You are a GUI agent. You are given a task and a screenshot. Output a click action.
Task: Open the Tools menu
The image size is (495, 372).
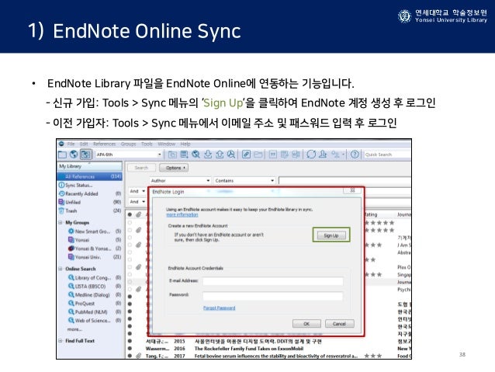tap(147, 144)
